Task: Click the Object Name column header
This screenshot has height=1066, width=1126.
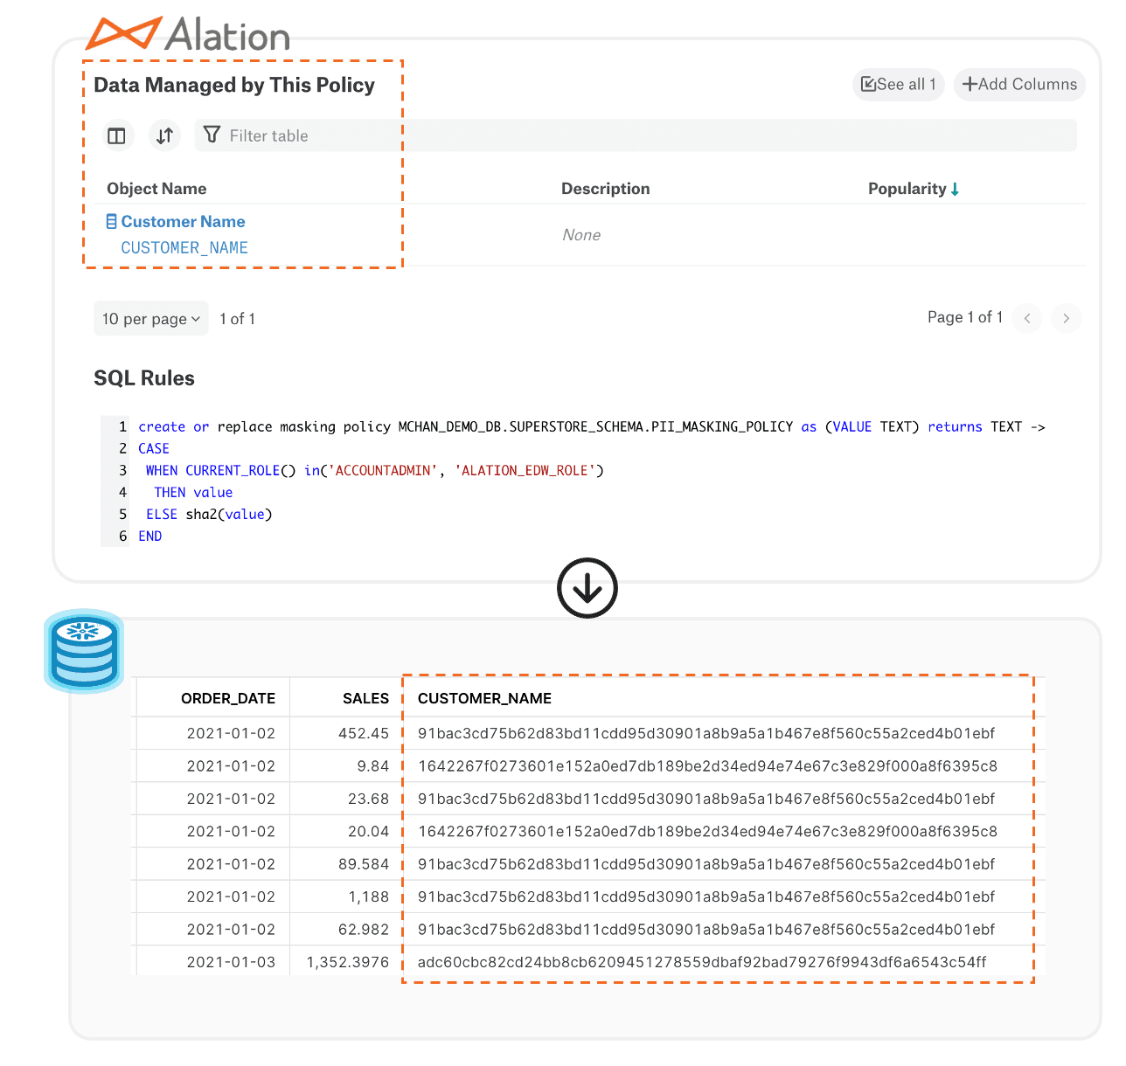Action: click(156, 189)
